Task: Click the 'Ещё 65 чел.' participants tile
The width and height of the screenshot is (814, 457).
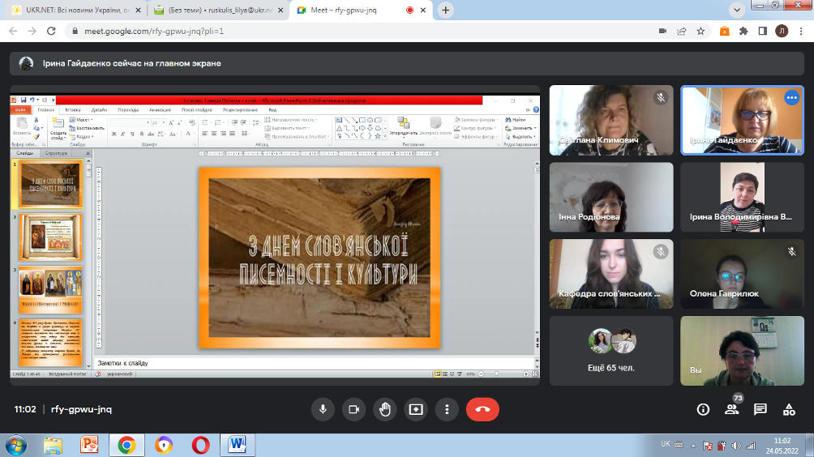Action: click(611, 351)
